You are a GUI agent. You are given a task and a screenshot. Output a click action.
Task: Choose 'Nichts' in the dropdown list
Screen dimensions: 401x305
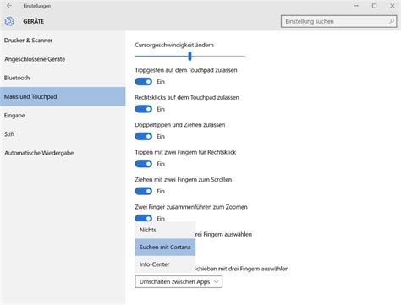click(165, 230)
